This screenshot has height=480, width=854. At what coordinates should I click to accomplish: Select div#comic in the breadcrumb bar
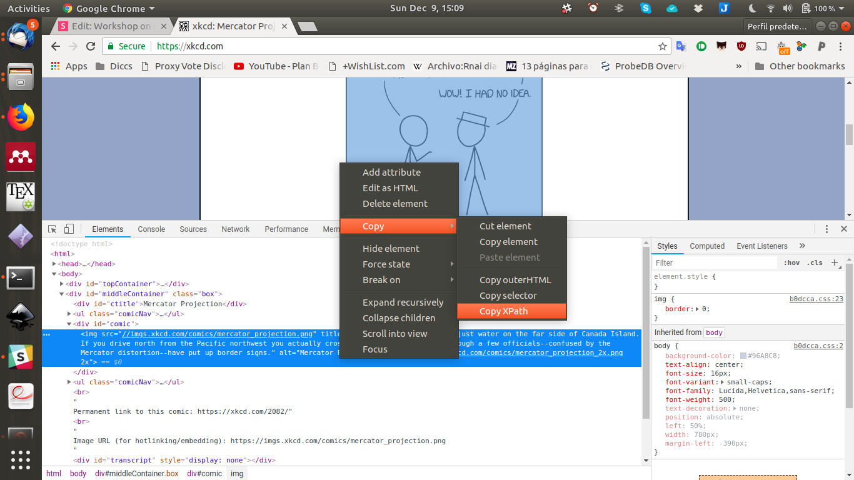coord(204,474)
